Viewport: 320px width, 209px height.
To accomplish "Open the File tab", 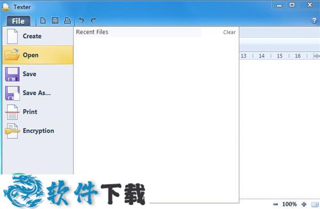I will (18, 21).
